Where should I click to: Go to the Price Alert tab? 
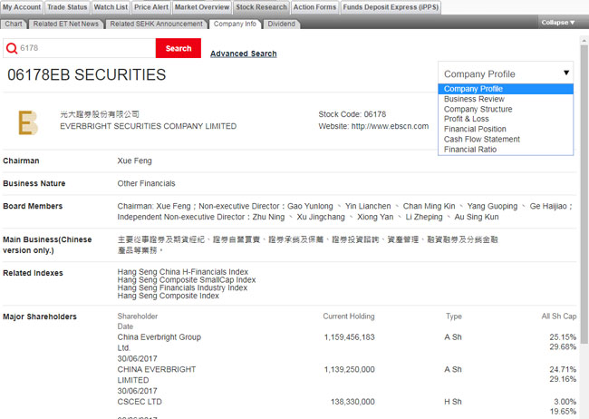pos(151,7)
